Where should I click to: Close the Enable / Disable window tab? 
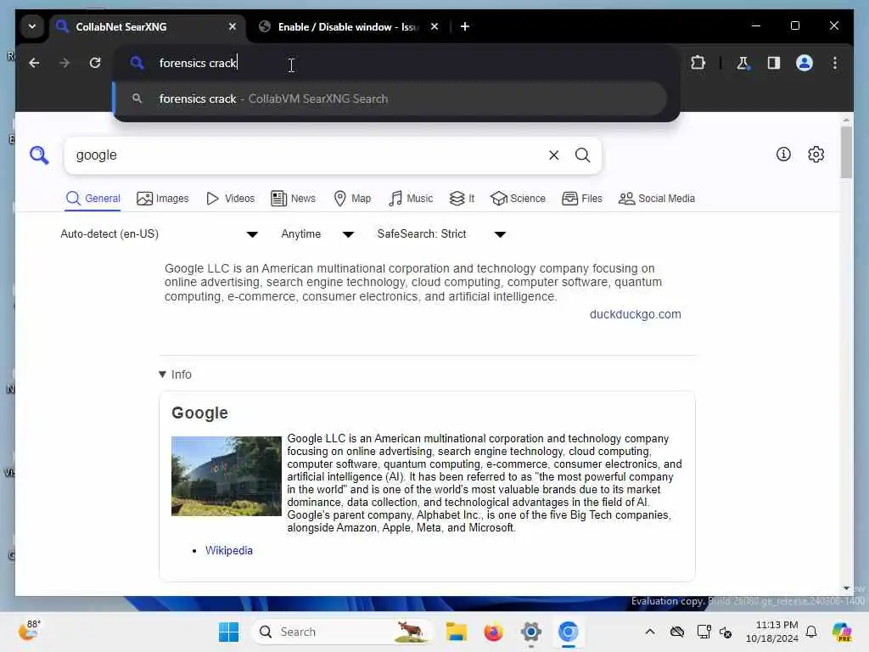point(434,26)
